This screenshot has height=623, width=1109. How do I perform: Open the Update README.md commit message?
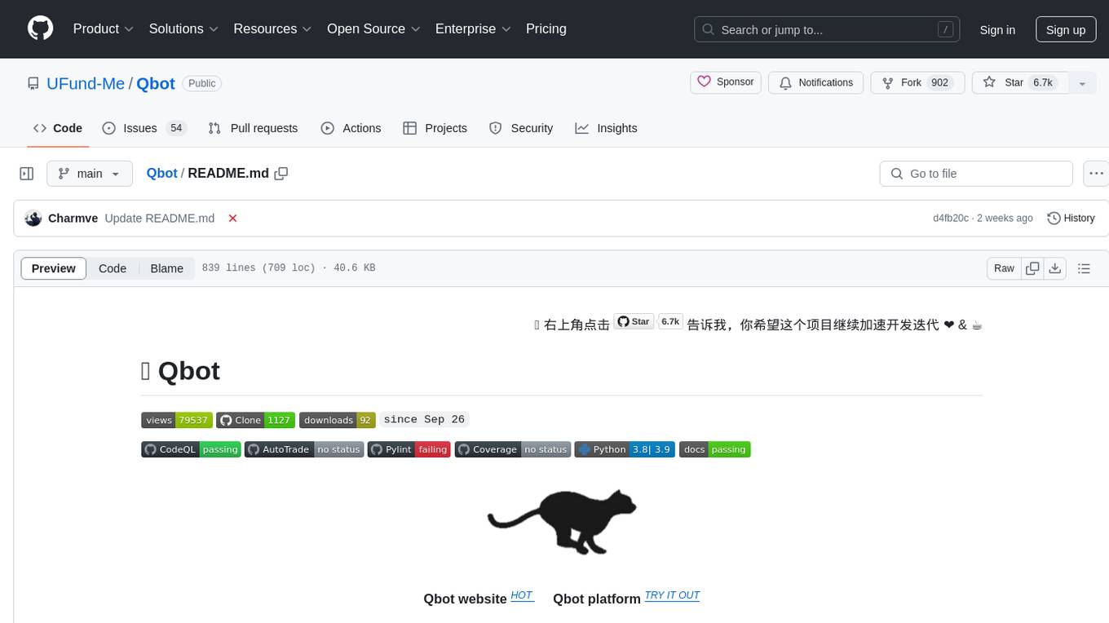[x=160, y=218]
